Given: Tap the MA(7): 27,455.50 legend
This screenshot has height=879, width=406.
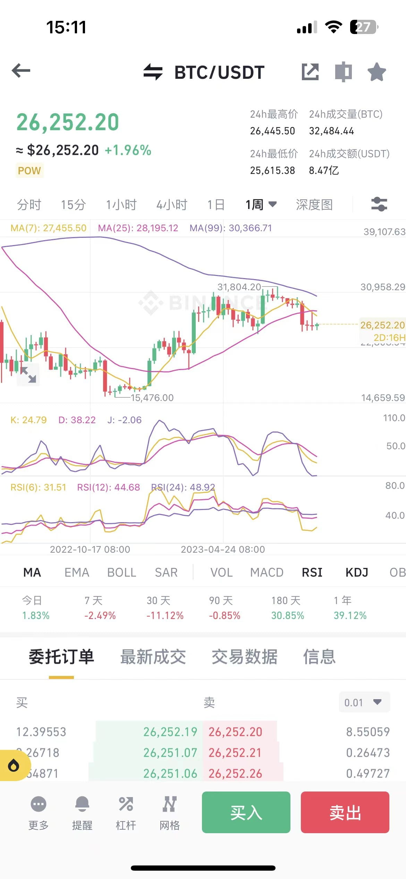Looking at the screenshot, I should click(48, 228).
